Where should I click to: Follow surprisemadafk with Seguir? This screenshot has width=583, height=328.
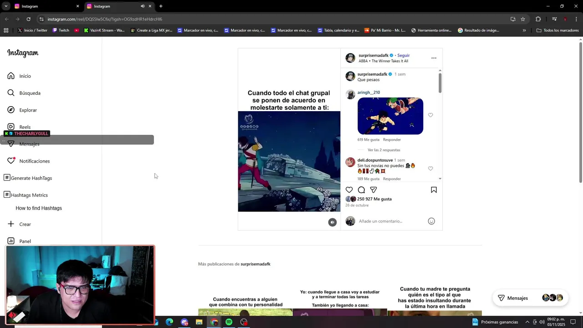coord(404,56)
